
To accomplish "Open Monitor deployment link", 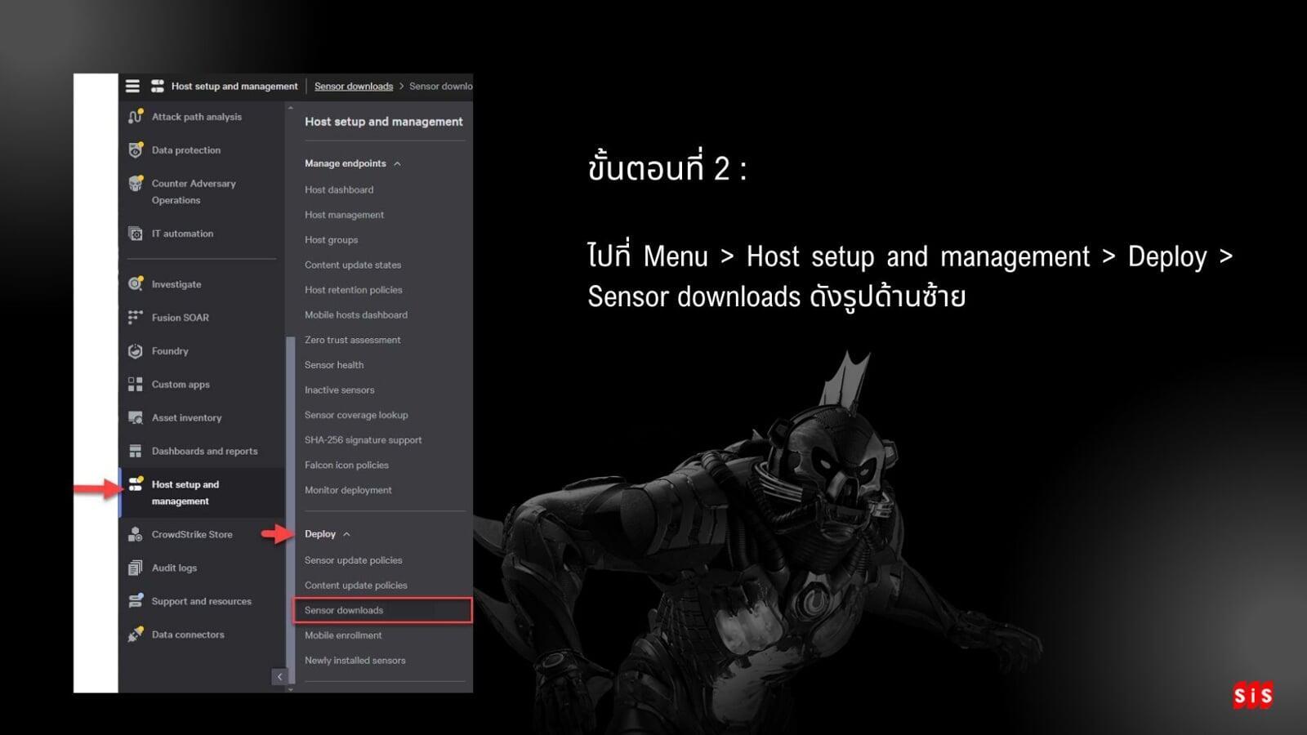I will click(348, 491).
